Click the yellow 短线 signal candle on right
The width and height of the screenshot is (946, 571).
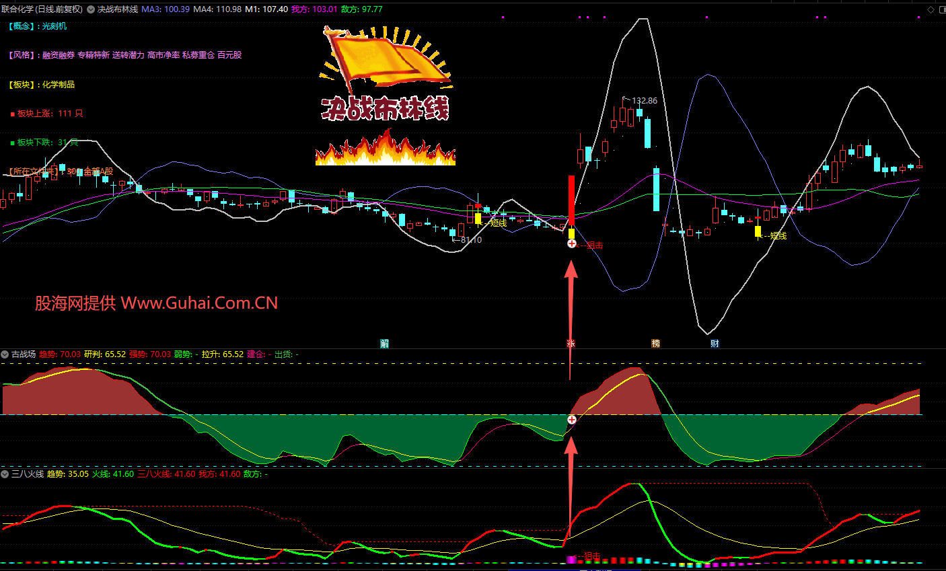coord(758,231)
